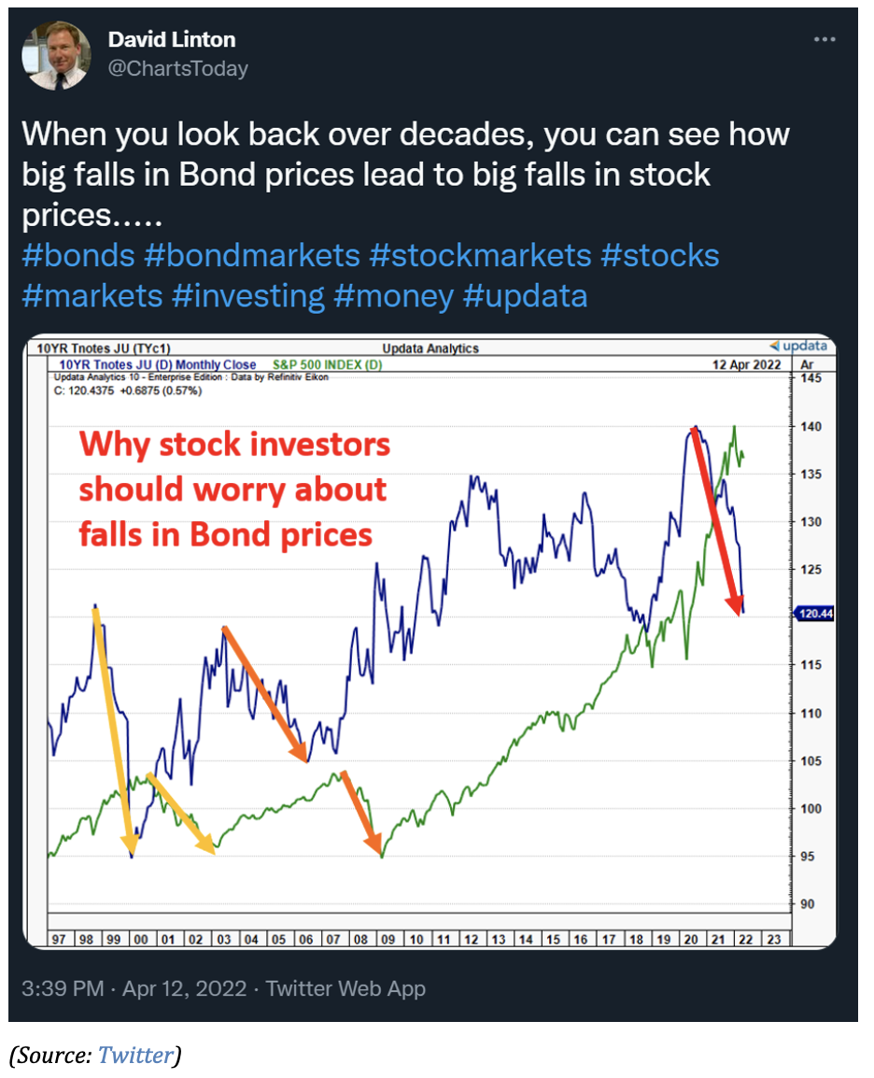
Task: Open the #updata hashtag
Action: tap(525, 297)
